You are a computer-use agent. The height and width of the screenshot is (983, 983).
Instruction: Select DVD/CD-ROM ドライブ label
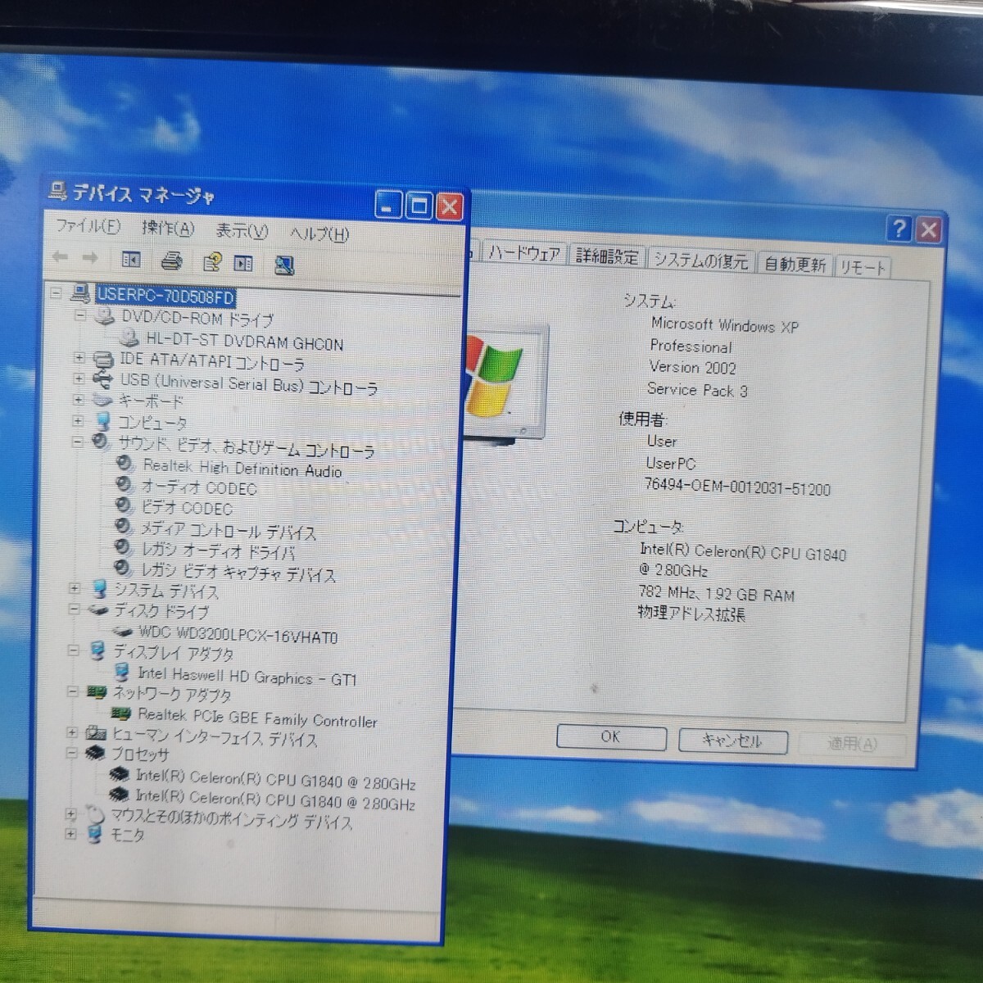[x=197, y=318]
